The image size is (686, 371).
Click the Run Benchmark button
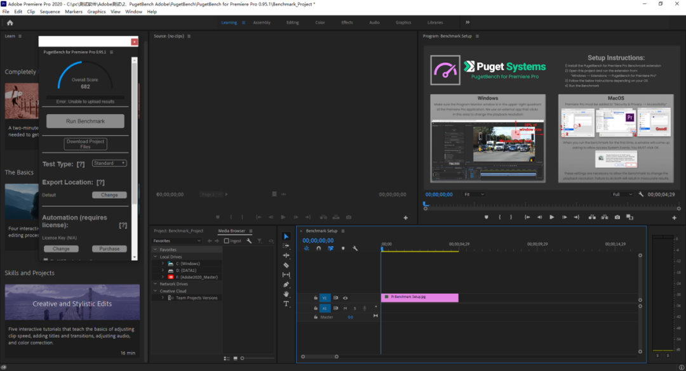click(x=85, y=121)
